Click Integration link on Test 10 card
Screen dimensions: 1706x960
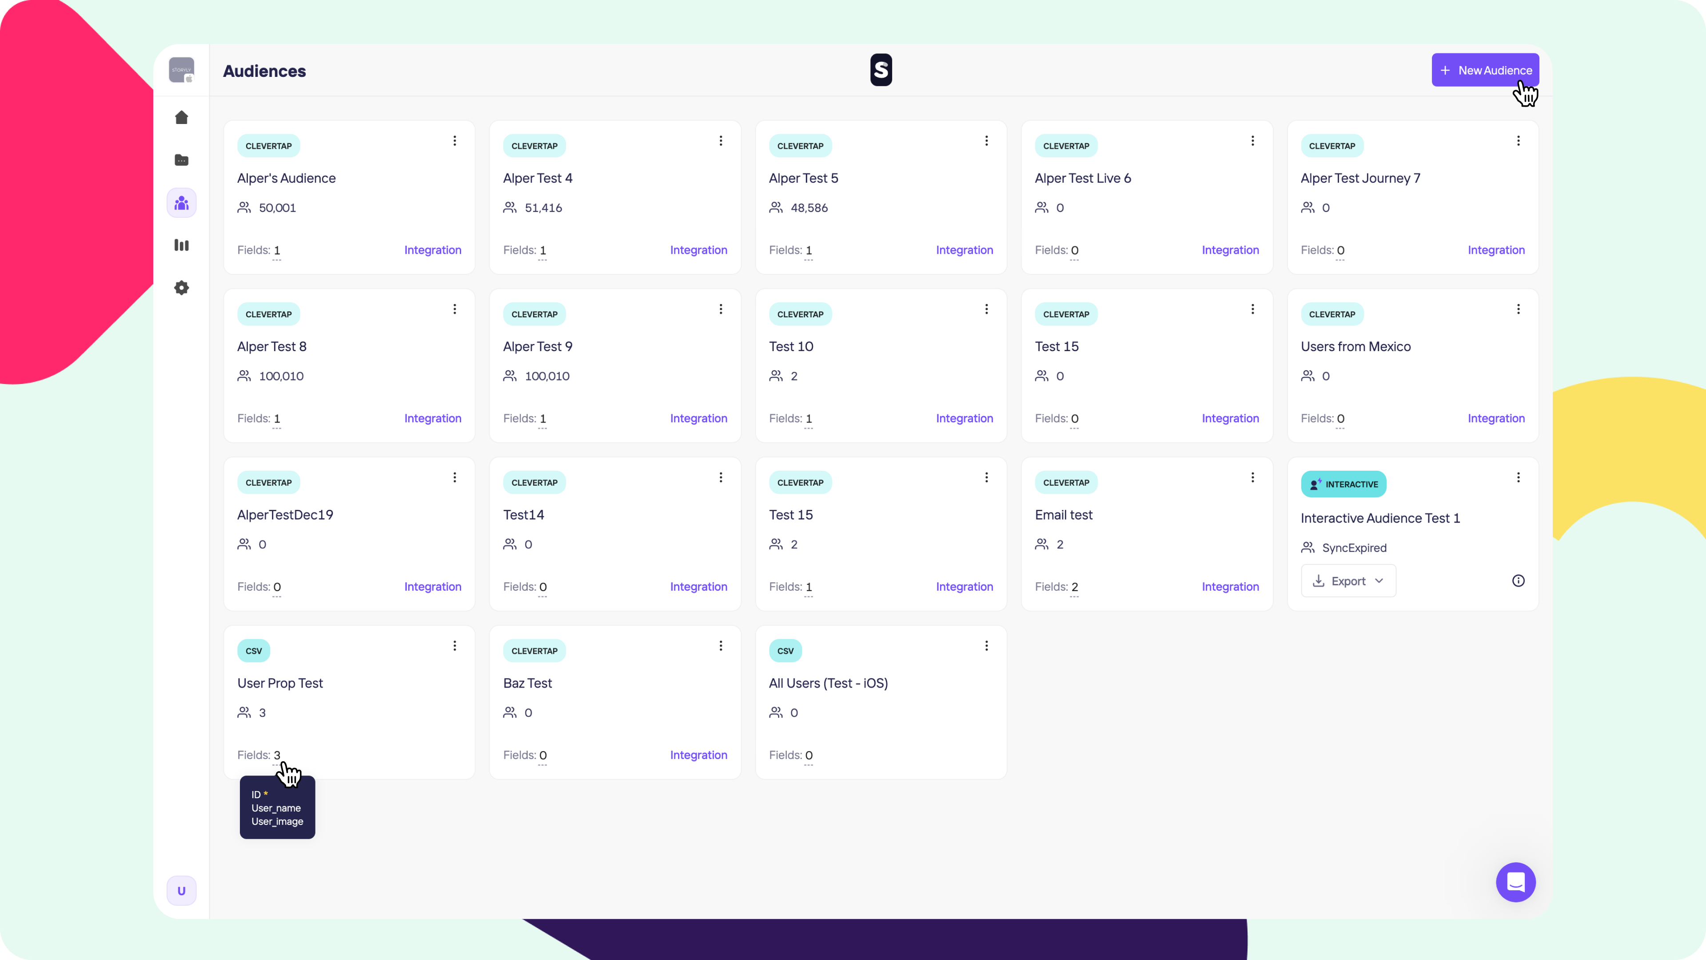964,418
